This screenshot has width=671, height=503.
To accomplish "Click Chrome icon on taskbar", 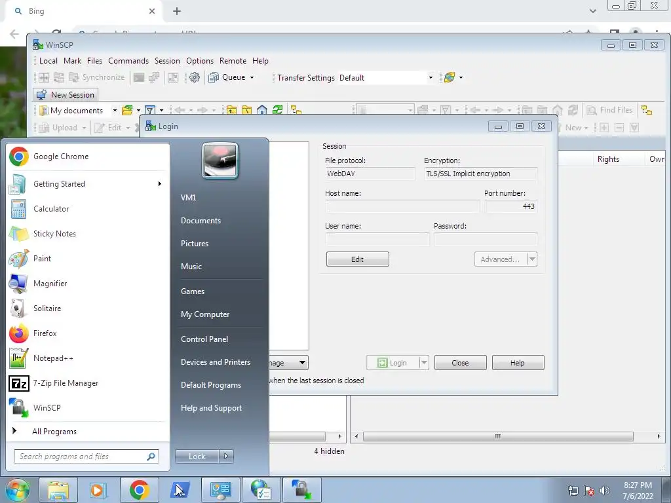I will [139, 490].
